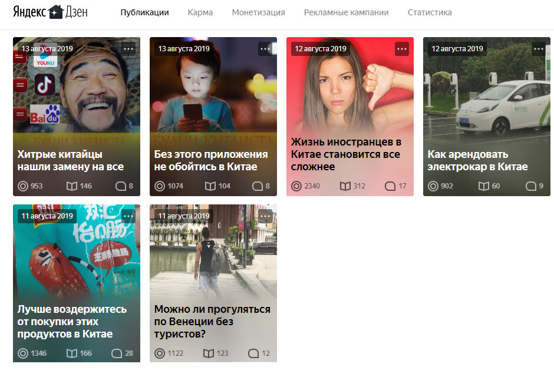Click reads book icon showing 60
The image size is (554, 377).
[x=484, y=186]
